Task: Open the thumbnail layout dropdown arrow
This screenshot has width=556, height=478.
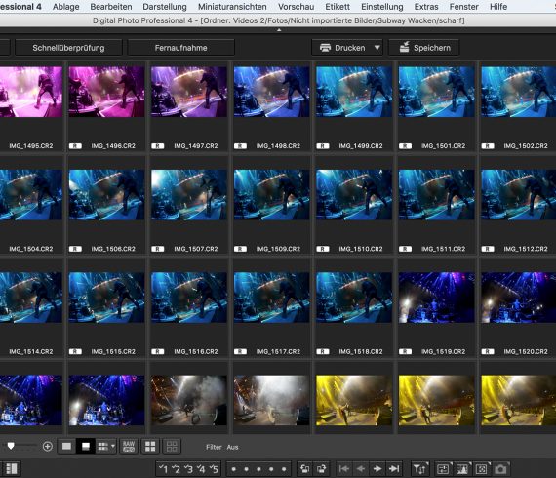Action: click(x=113, y=446)
